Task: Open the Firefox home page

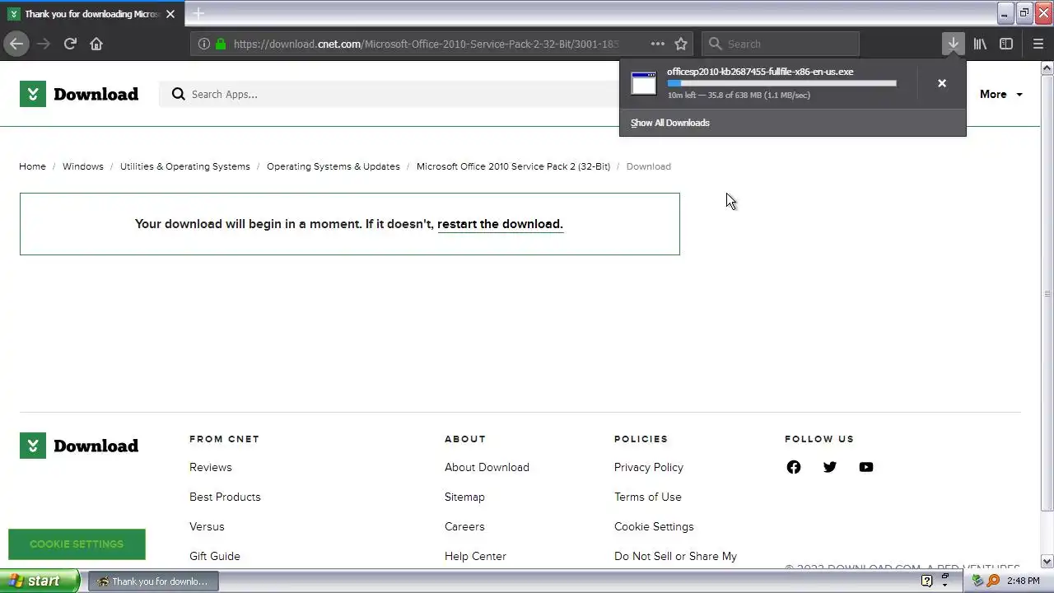Action: (x=96, y=44)
